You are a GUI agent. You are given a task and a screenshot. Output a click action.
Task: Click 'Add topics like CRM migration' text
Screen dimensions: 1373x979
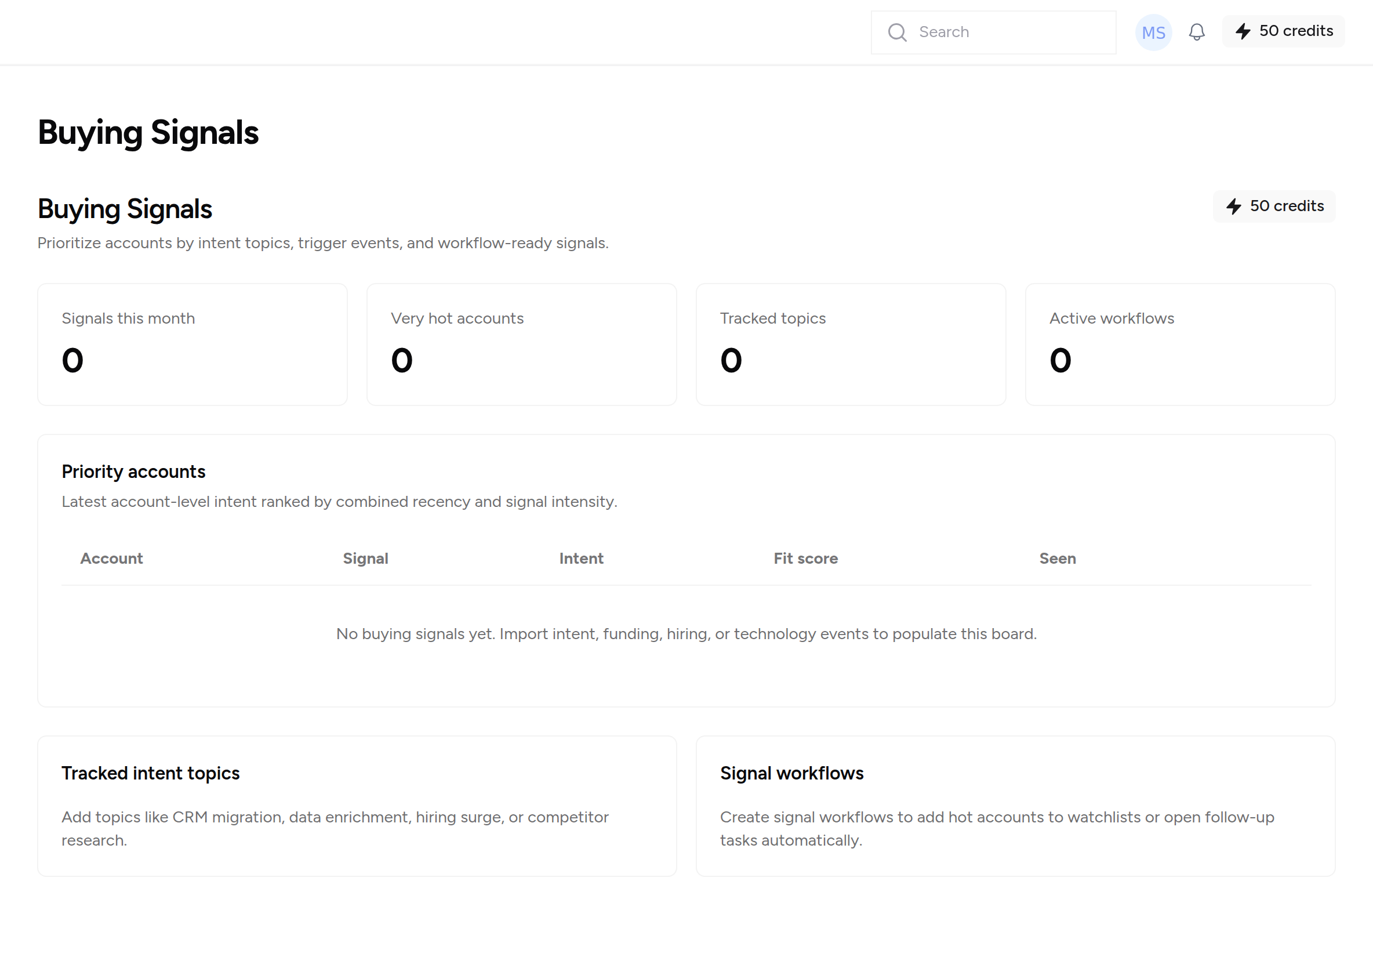pyautogui.click(x=335, y=828)
